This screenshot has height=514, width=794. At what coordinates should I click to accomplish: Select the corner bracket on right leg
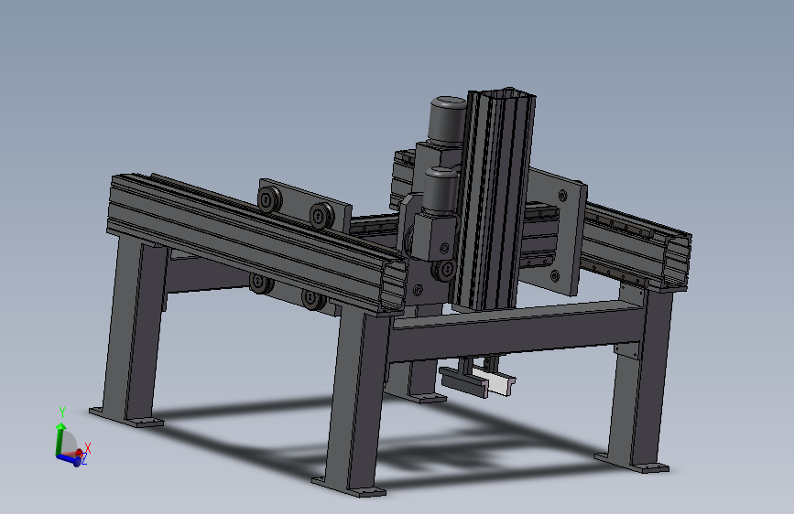point(627,349)
